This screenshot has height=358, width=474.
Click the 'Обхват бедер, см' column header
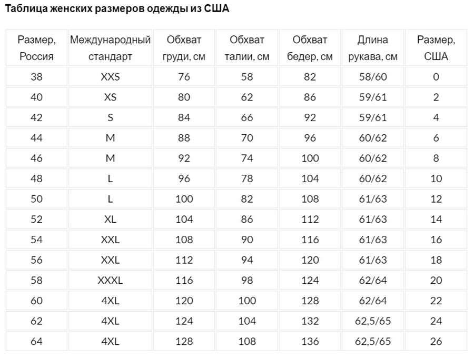pos(310,48)
